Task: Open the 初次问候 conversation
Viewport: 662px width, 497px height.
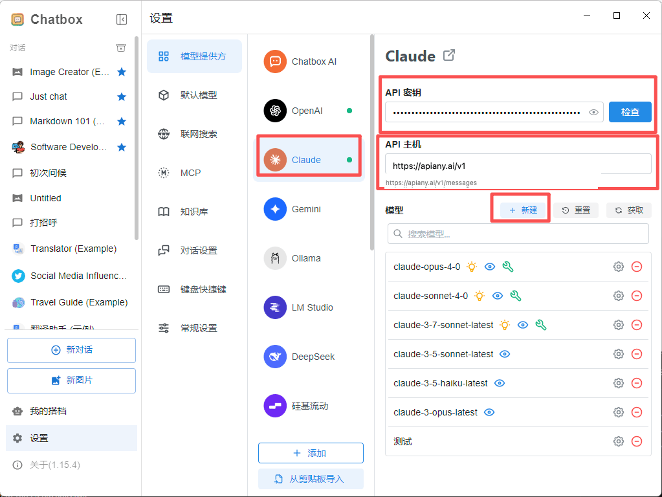Action: 70,173
